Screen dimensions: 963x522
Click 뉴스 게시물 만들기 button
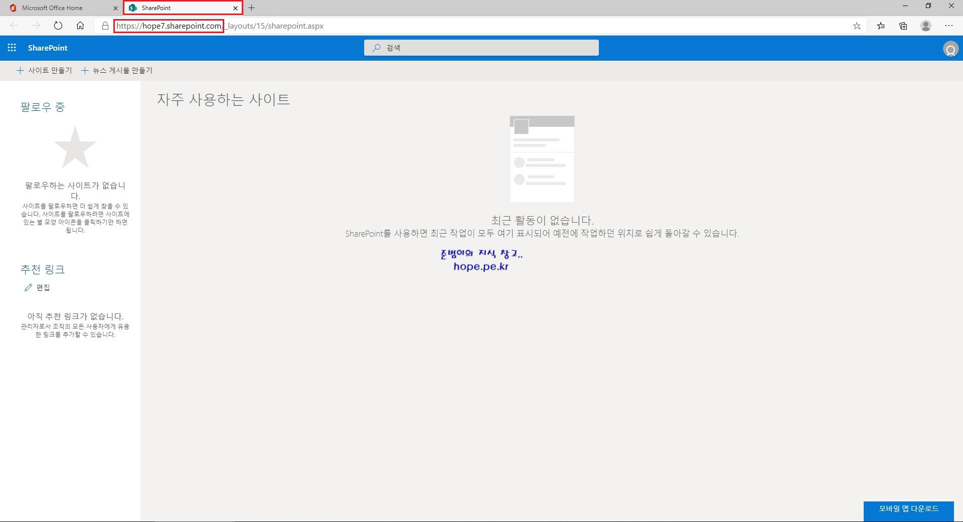coord(117,71)
